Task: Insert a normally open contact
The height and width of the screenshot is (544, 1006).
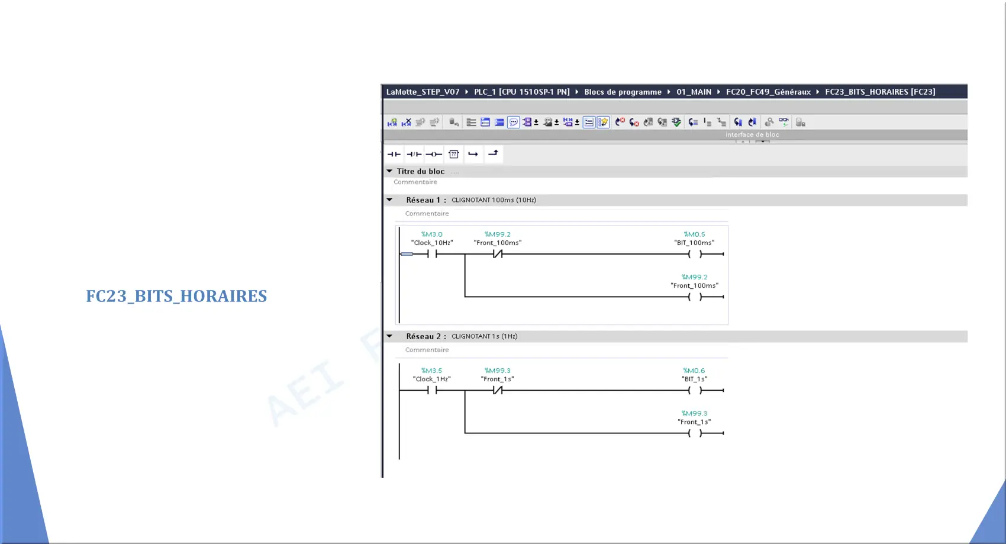Action: pos(394,154)
